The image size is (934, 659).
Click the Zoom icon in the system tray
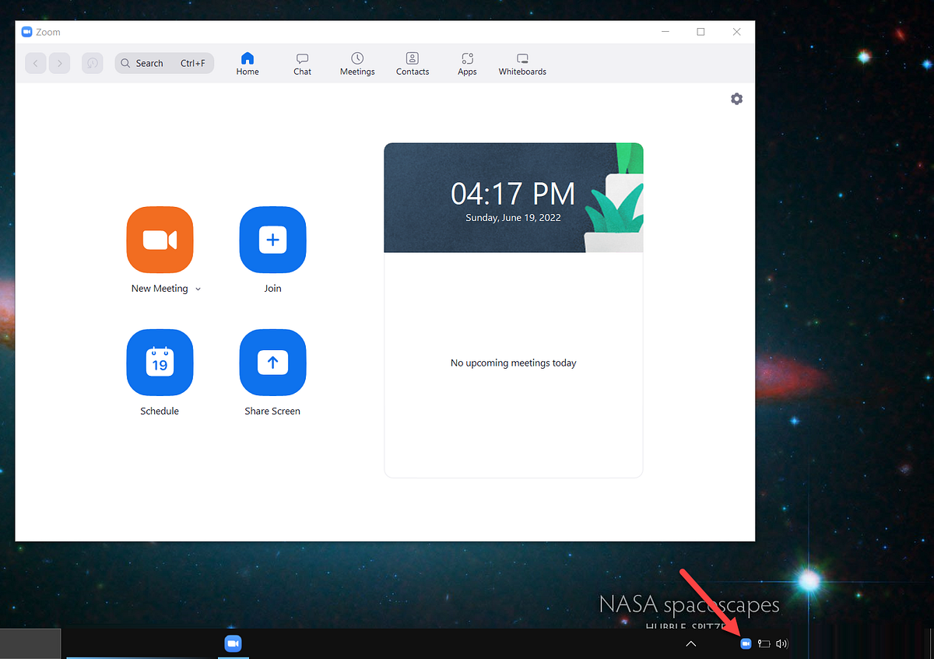pyautogui.click(x=746, y=643)
